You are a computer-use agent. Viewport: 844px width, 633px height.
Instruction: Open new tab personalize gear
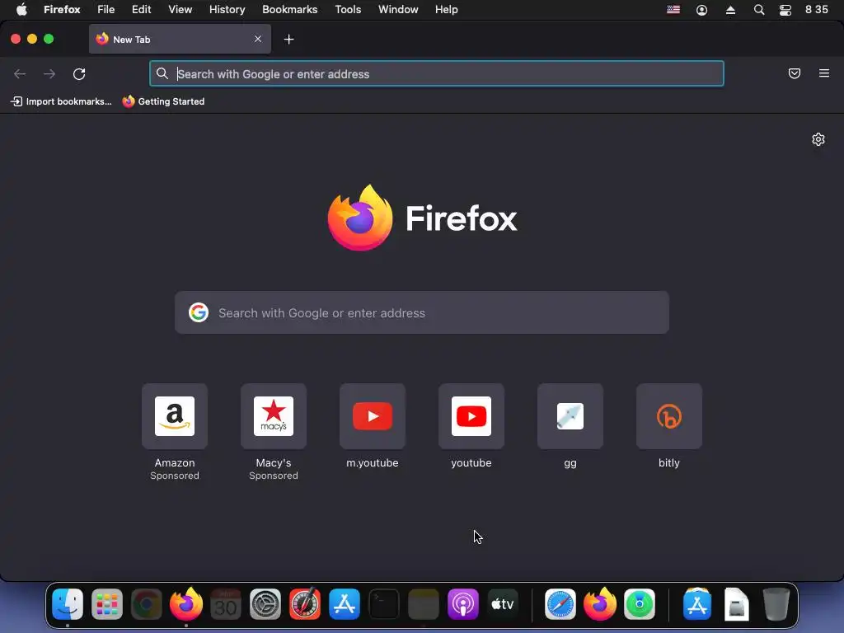(818, 139)
